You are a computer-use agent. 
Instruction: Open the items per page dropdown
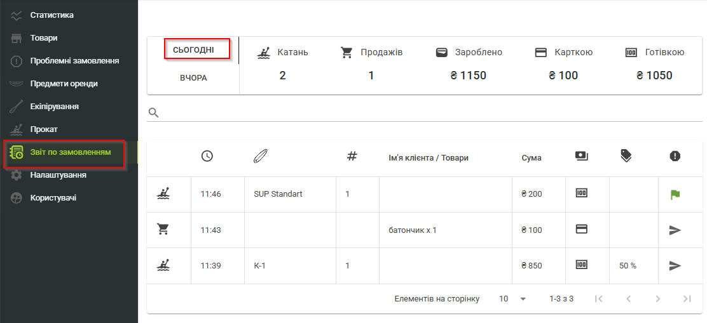click(x=513, y=298)
